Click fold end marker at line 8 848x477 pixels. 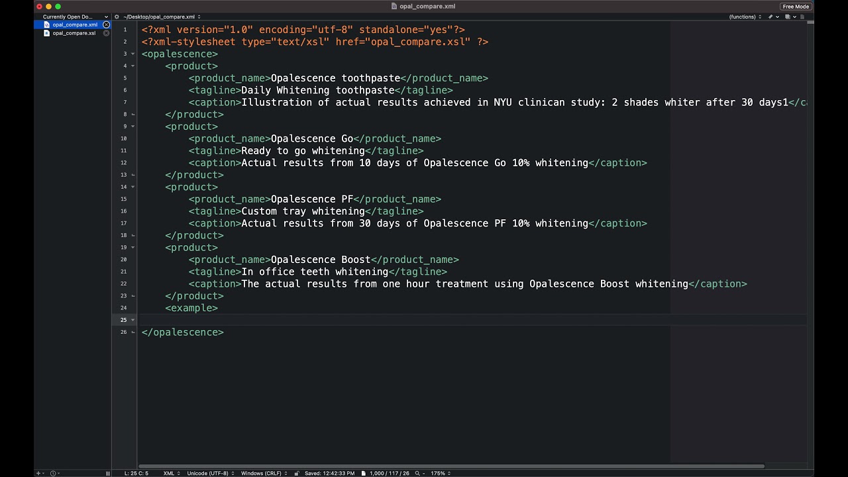132,115
